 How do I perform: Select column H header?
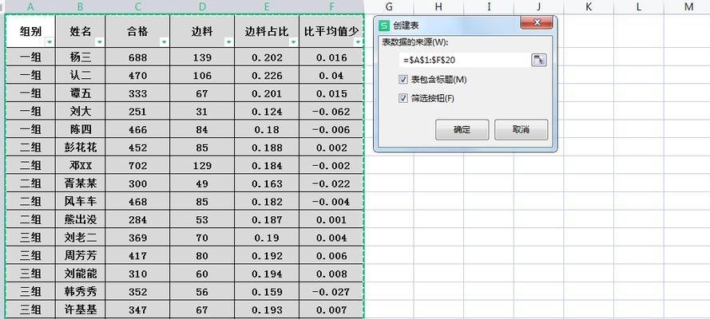[x=438, y=6]
